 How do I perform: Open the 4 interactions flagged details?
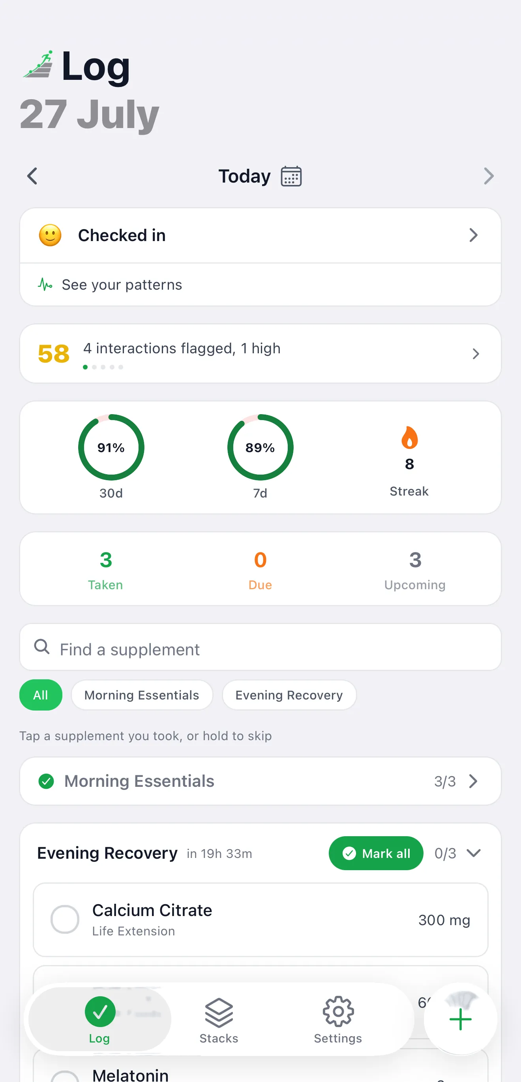click(x=260, y=353)
